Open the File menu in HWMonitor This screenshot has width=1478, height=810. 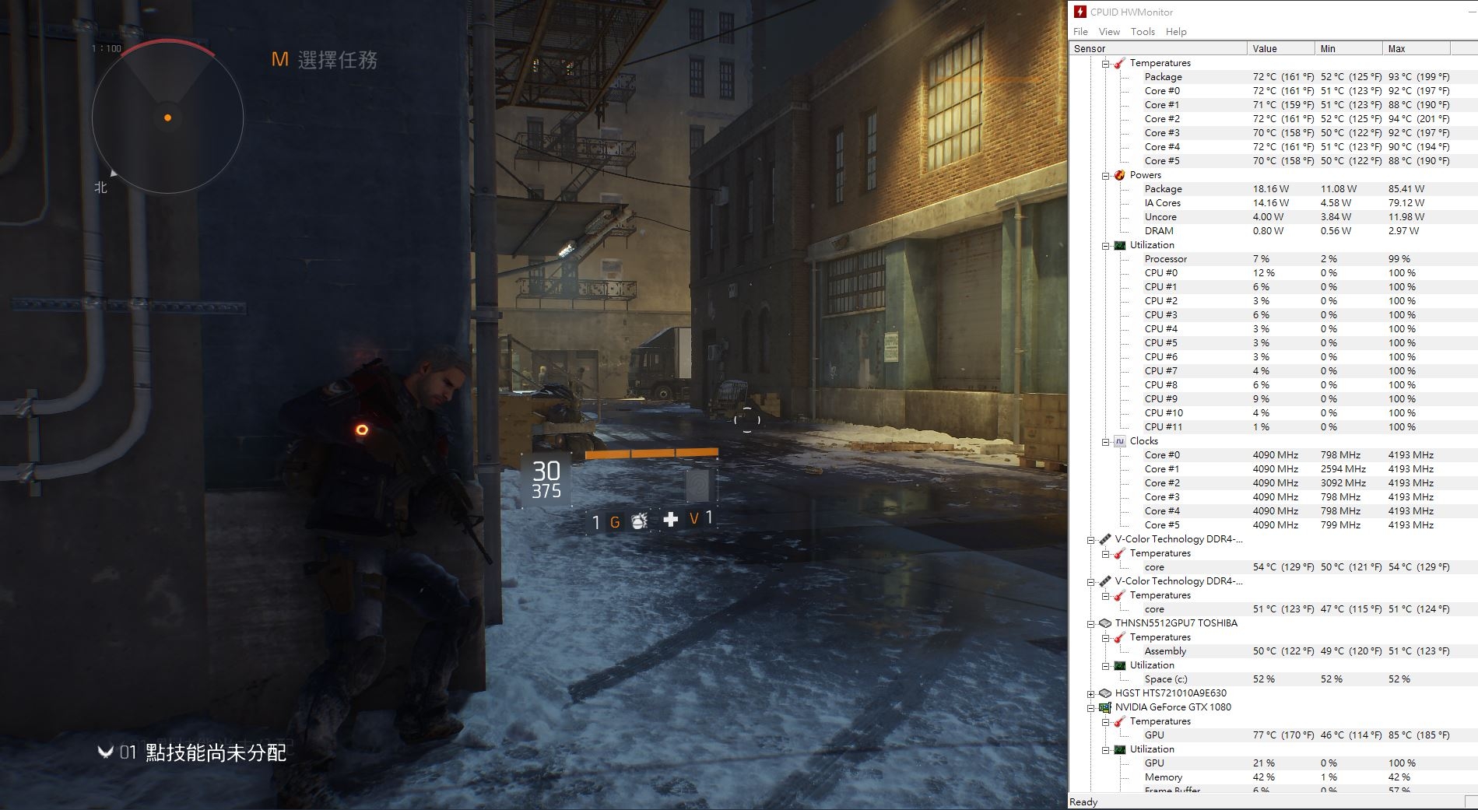[x=1080, y=31]
